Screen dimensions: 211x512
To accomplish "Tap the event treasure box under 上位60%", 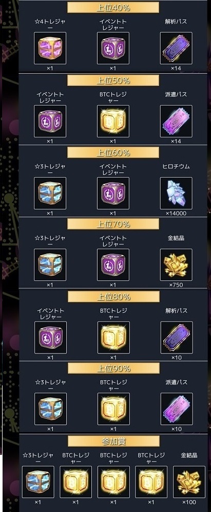I will pyautogui.click(x=113, y=193).
